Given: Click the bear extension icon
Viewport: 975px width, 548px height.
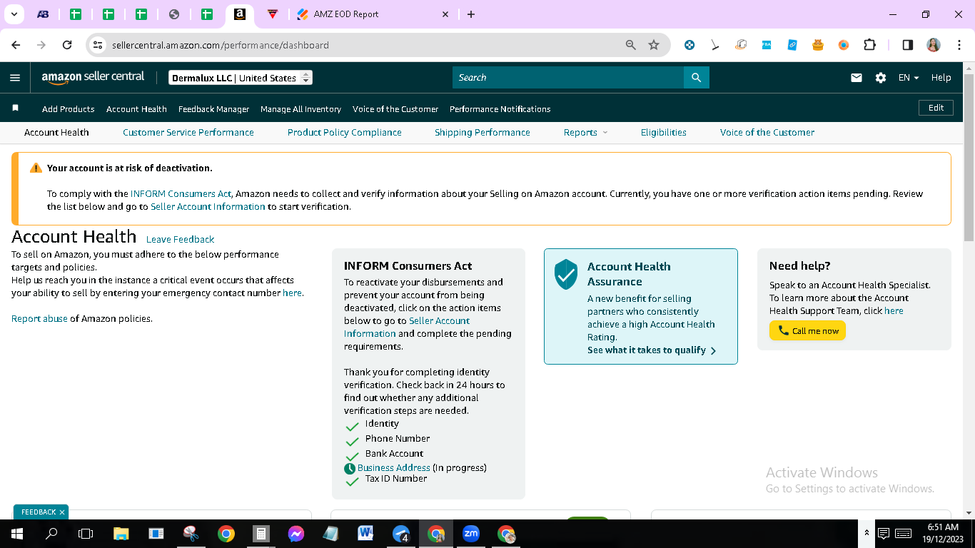Looking at the screenshot, I should coord(818,45).
